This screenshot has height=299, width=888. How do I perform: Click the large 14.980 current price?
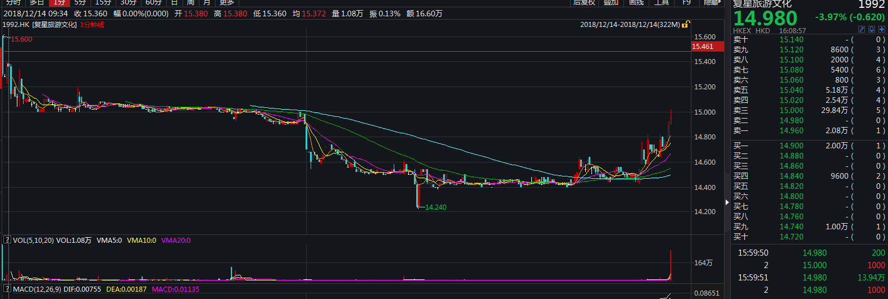point(765,18)
